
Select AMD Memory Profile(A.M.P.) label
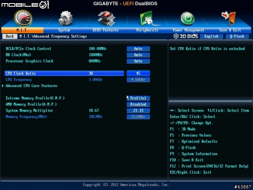(31, 104)
